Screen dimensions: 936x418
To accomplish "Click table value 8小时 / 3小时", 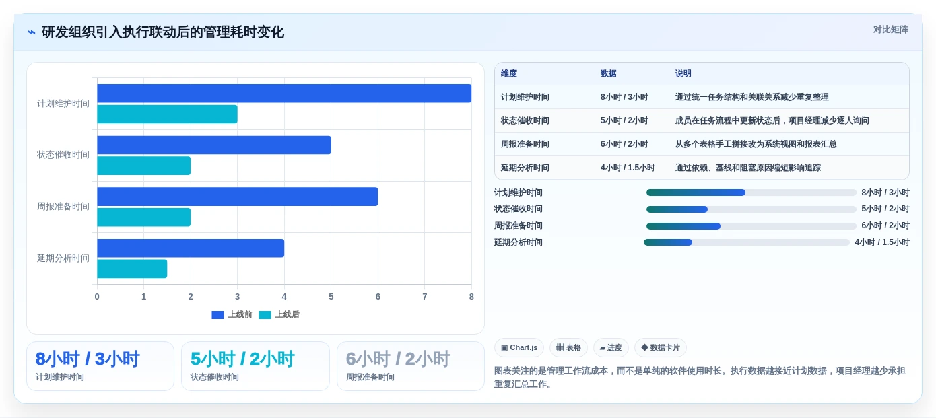I will coord(624,97).
